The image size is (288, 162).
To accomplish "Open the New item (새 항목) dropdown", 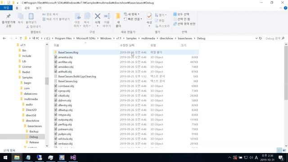I will coord(131,14).
